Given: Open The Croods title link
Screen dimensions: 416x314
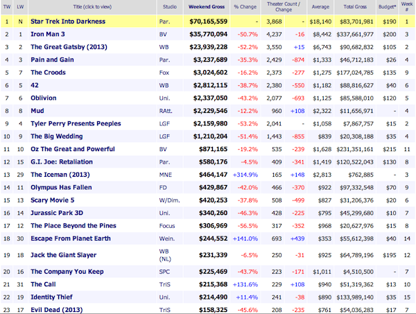Looking at the screenshot, I should click(48, 72).
